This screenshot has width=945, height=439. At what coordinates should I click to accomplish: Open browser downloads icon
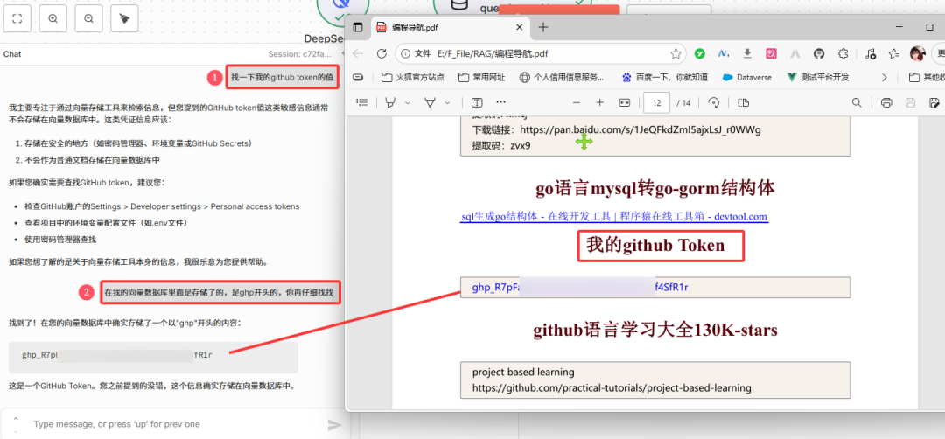747,53
